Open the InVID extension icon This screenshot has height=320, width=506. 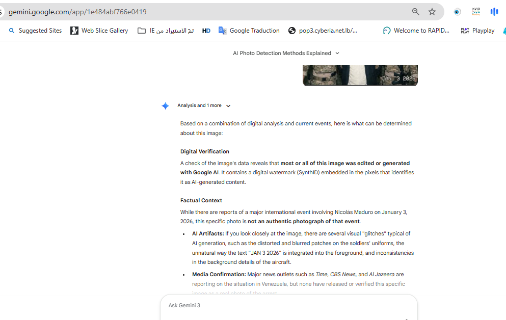pyautogui.click(x=475, y=11)
